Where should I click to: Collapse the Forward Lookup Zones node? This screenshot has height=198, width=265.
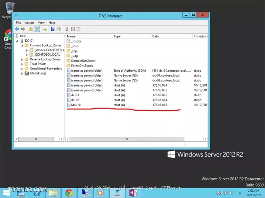pos(22,46)
